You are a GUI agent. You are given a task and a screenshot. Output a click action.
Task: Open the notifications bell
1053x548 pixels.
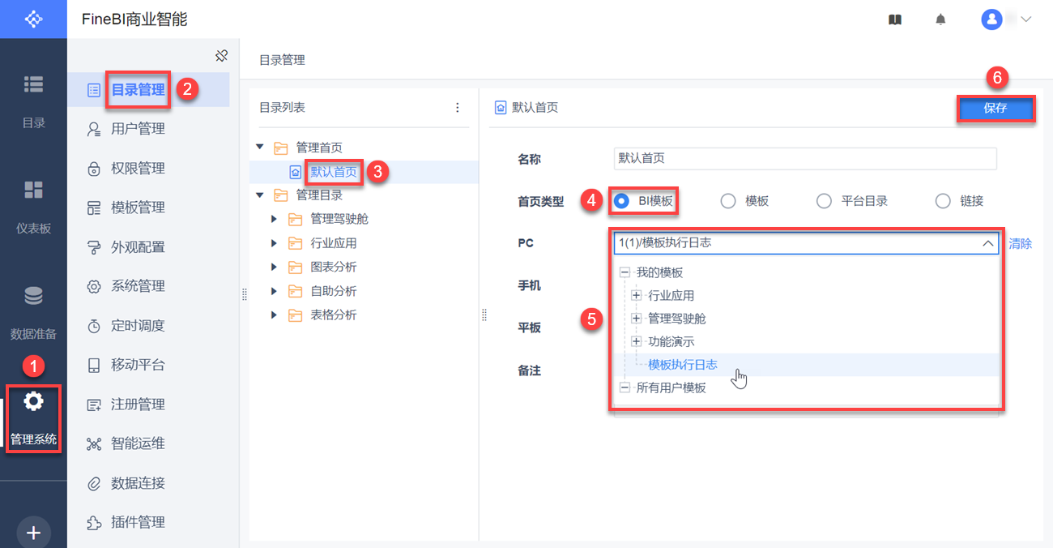tap(940, 19)
